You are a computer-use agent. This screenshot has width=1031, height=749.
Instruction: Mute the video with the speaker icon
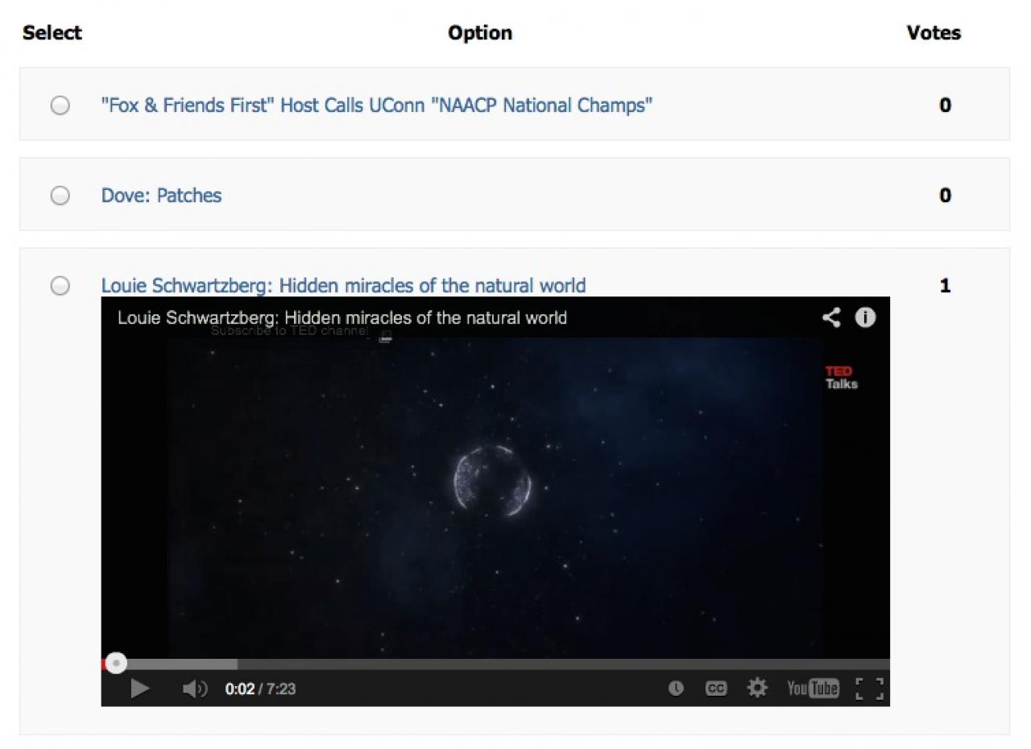point(194,689)
